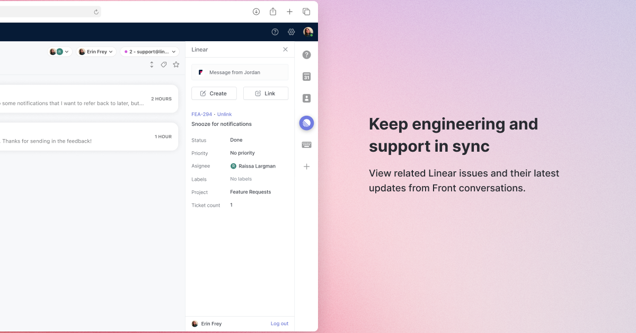Click the Link issue button
The image size is (636, 333).
click(266, 94)
